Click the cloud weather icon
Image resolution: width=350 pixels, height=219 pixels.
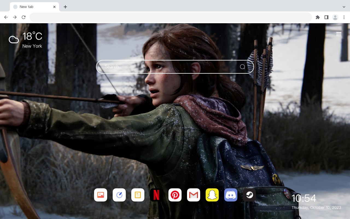point(14,40)
